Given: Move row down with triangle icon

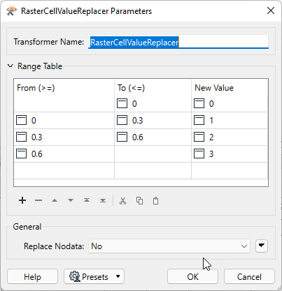Looking at the screenshot, I should pos(71,200).
